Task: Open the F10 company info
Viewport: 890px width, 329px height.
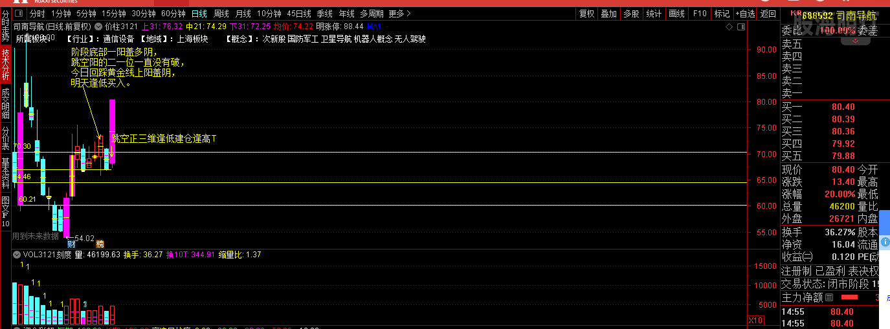Action: point(700,14)
